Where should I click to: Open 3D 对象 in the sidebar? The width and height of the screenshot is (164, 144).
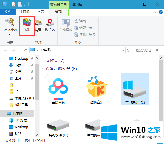coord(18,120)
